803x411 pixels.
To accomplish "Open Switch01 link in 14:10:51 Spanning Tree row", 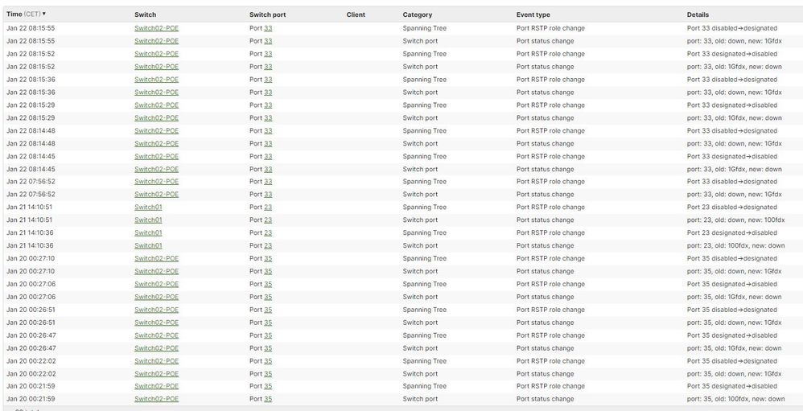I will pyautogui.click(x=148, y=207).
